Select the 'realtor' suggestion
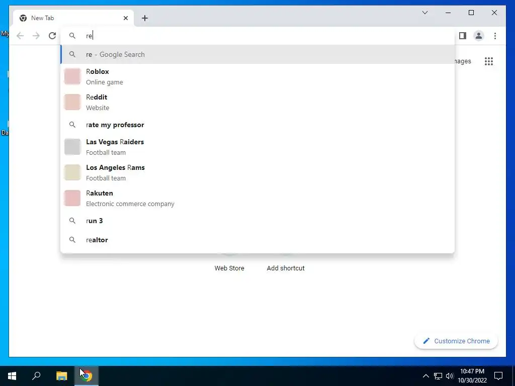515x386 pixels. [258, 240]
